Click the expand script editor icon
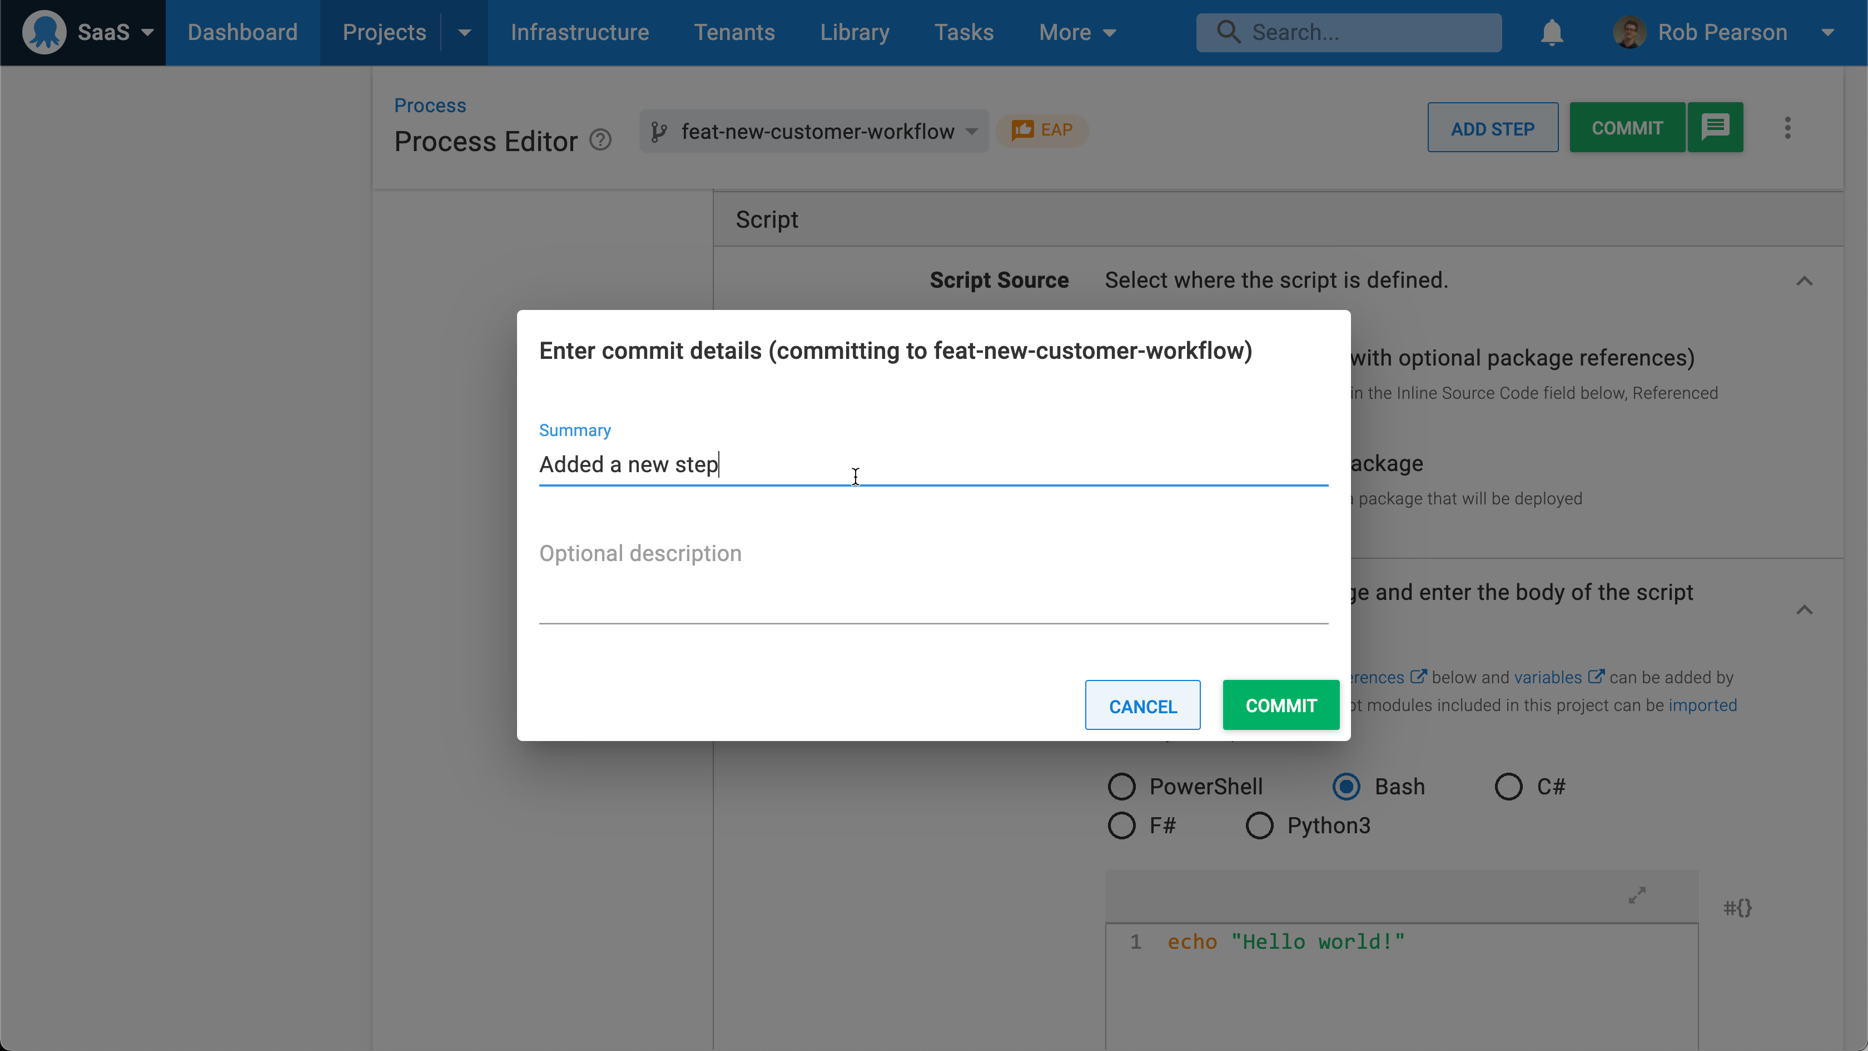Viewport: 1868px width, 1051px height. 1637,895
